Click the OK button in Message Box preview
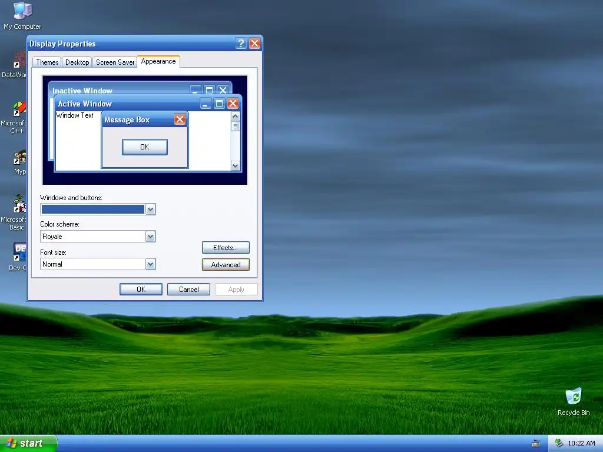 (x=145, y=147)
